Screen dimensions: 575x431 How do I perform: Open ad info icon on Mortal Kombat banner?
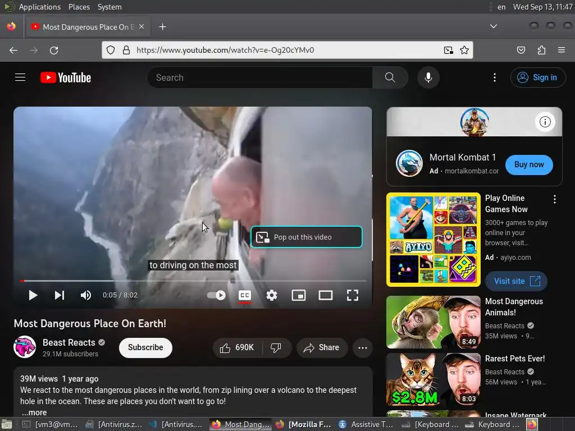(x=545, y=122)
